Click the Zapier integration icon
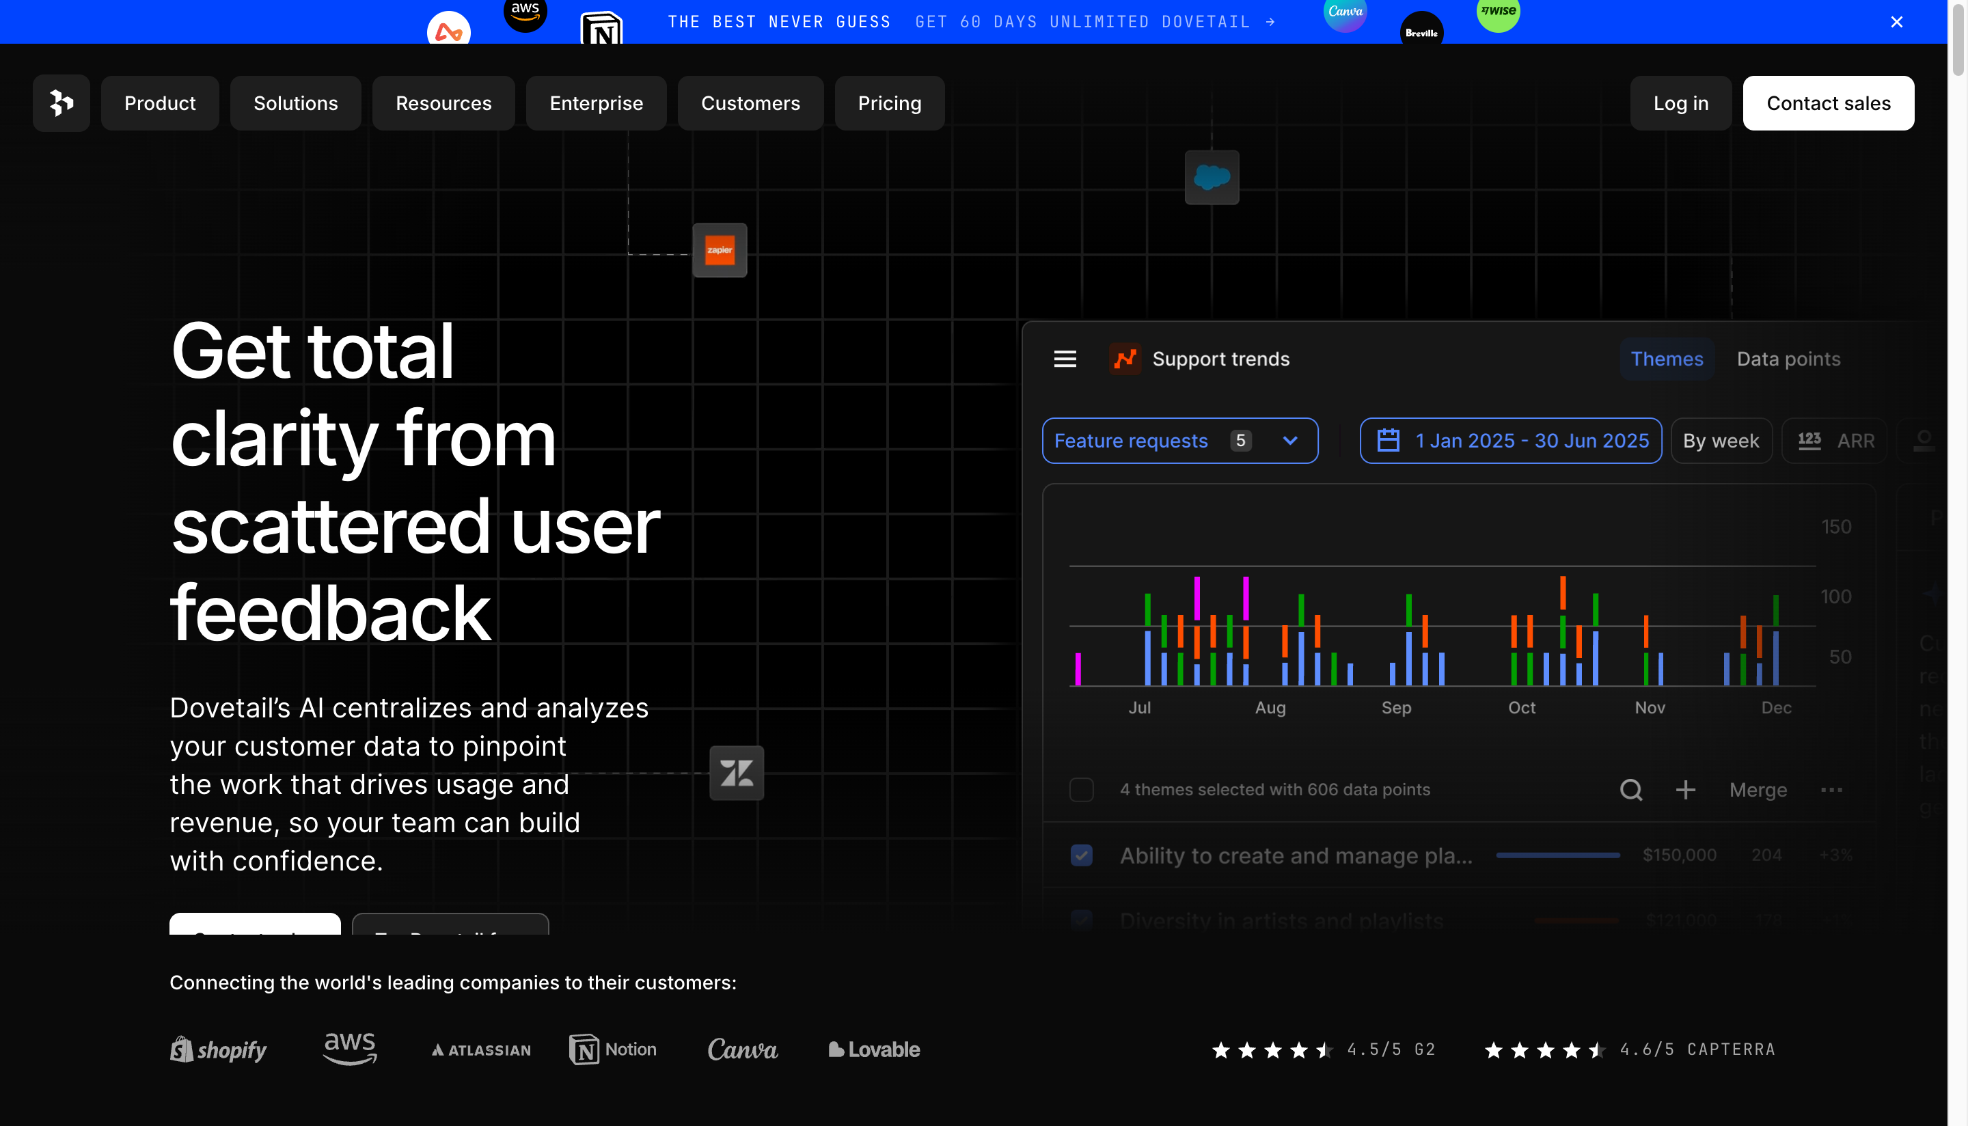The height and width of the screenshot is (1126, 1968). [x=719, y=250]
